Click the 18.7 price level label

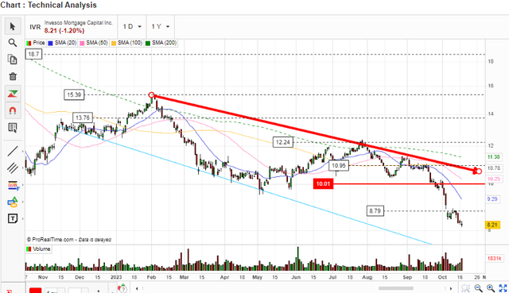33,54
